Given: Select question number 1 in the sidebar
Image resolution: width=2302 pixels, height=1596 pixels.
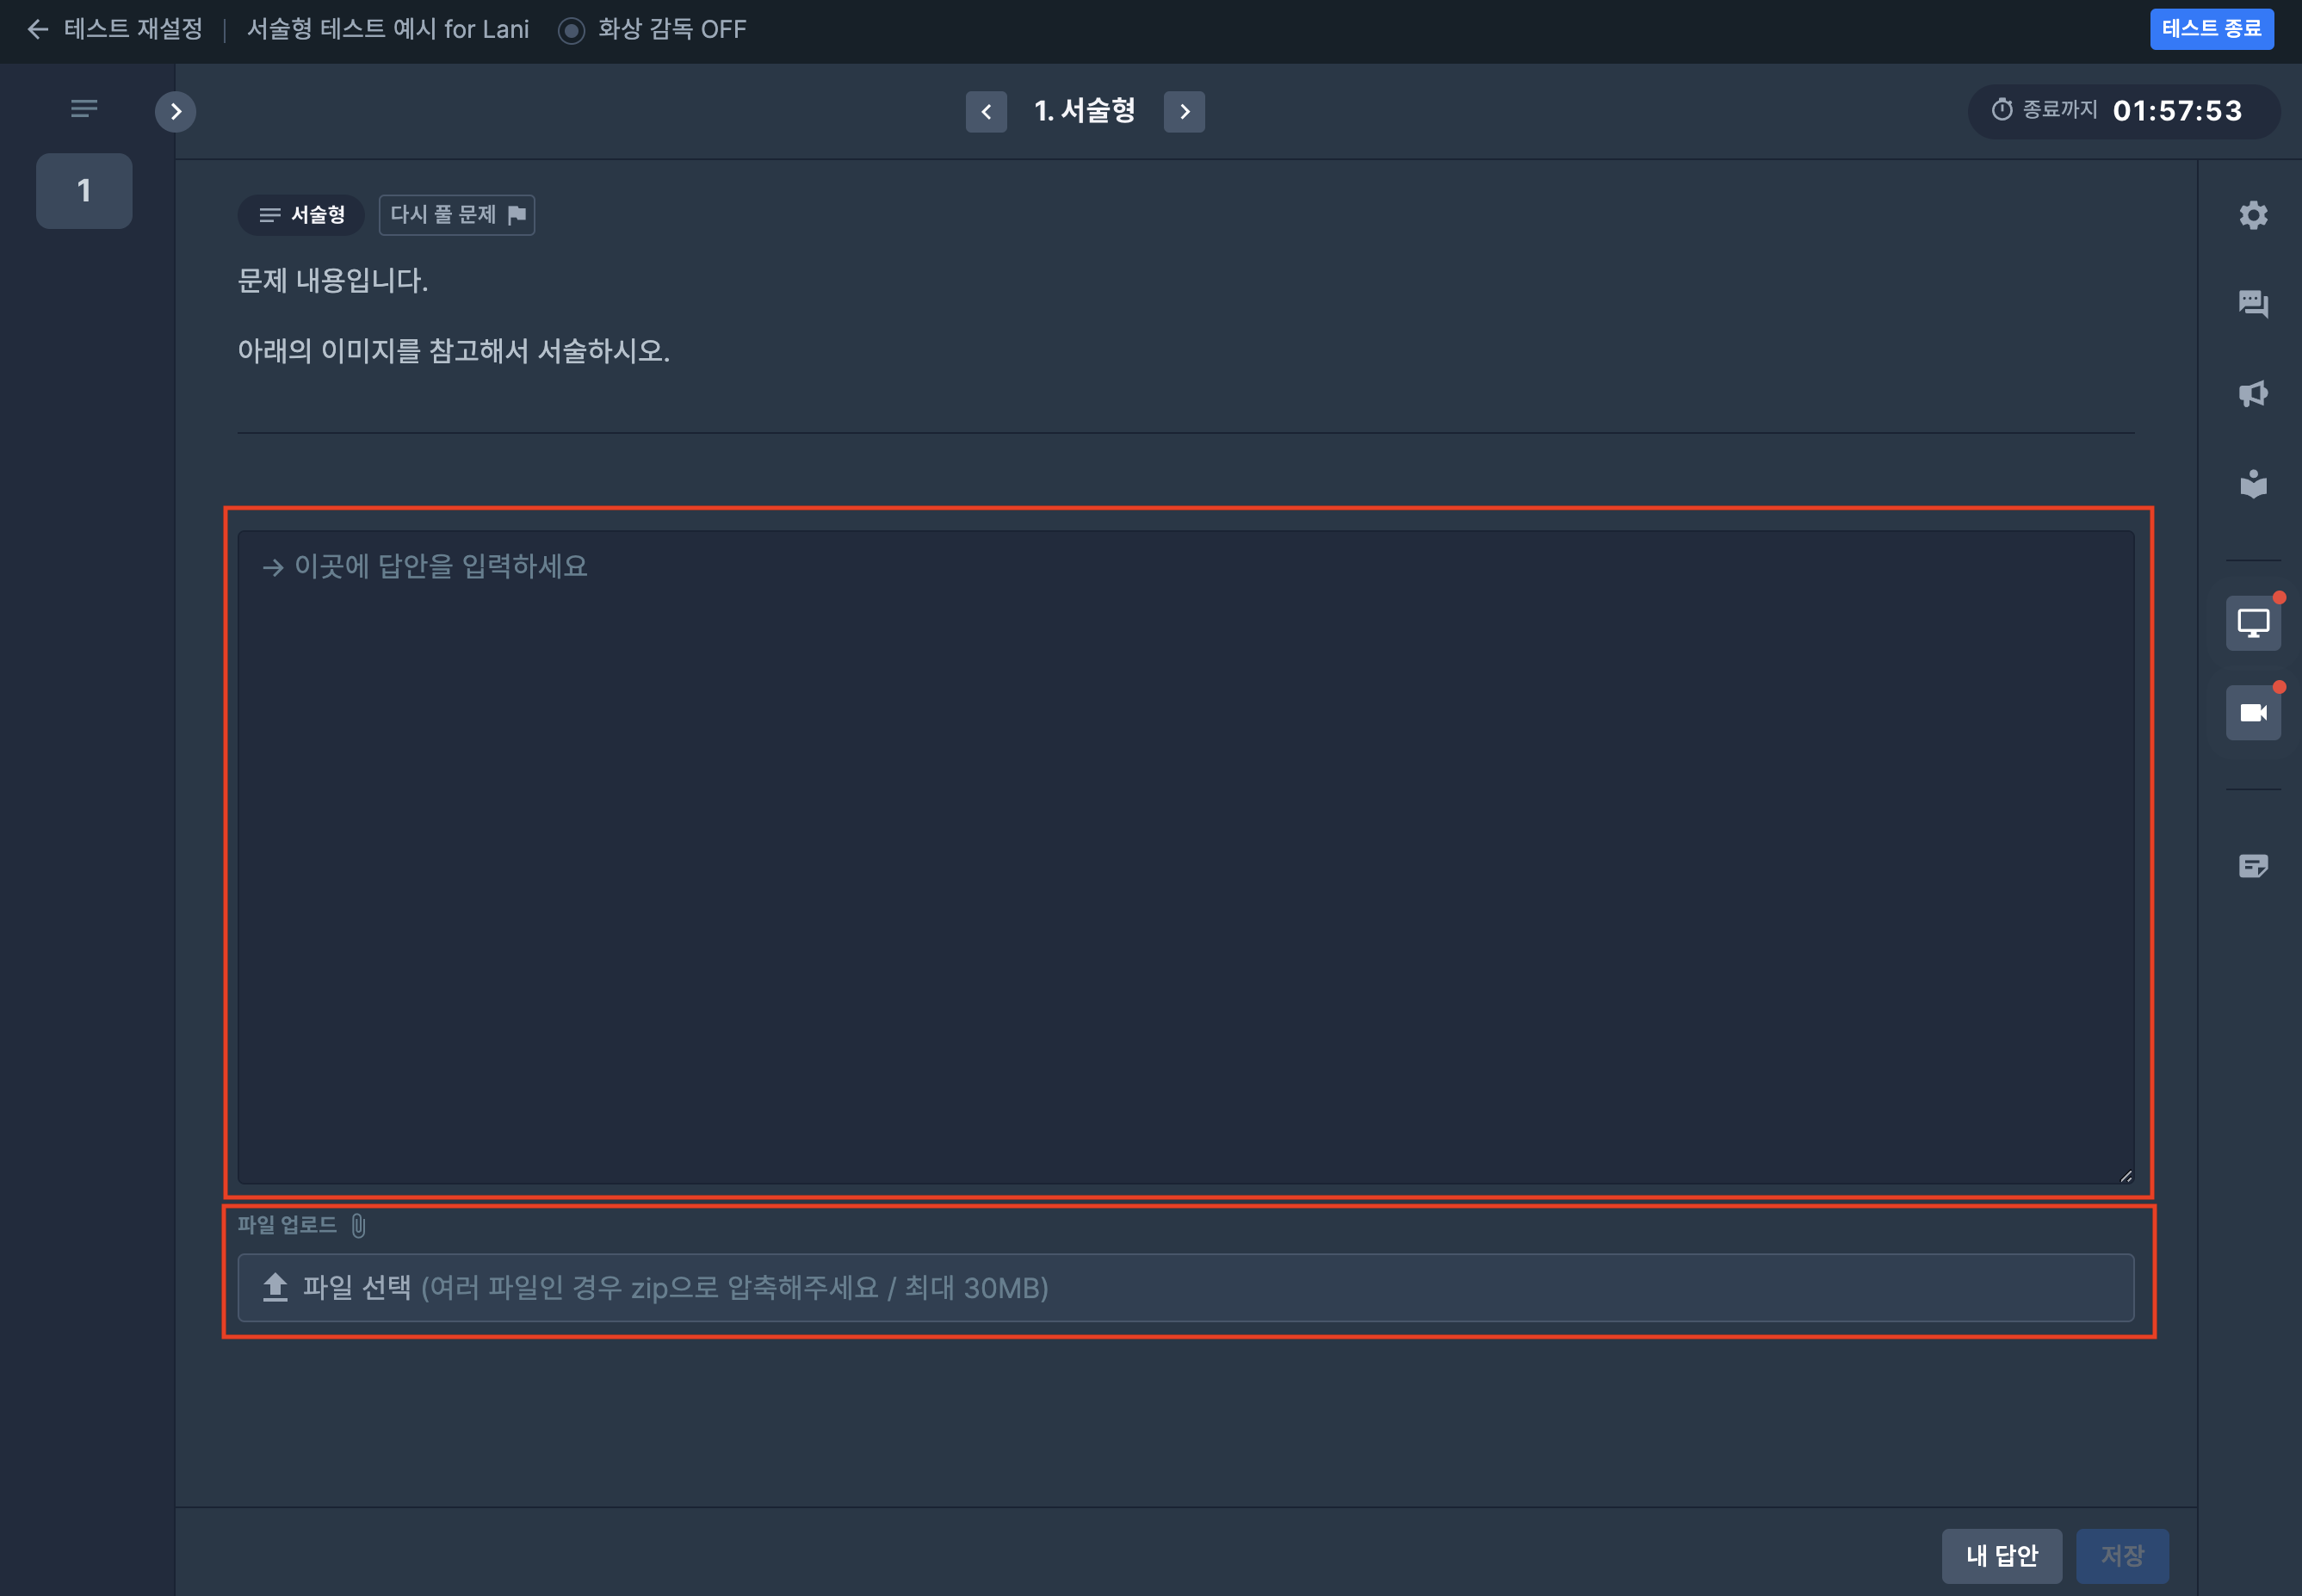Looking at the screenshot, I should click(x=84, y=190).
